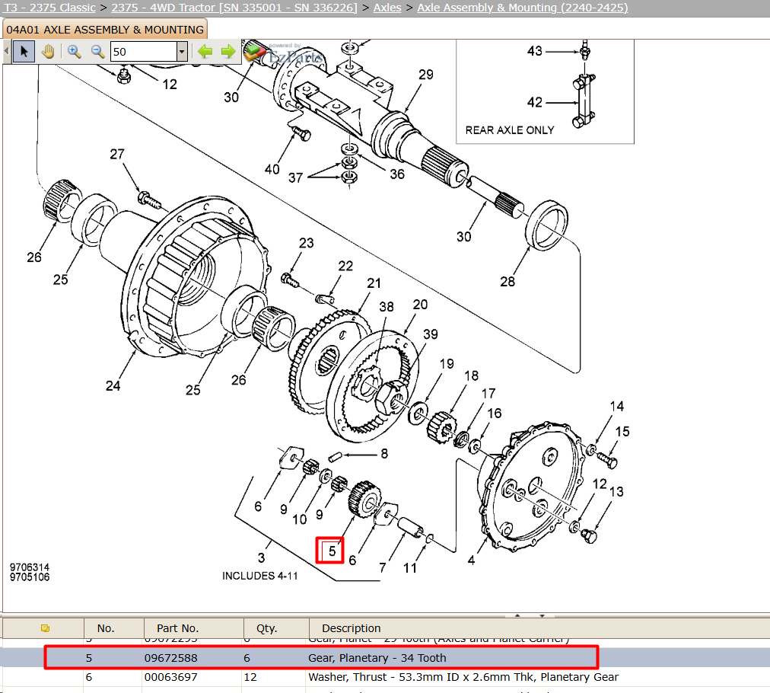Click callout number 13 in the diagram
The image size is (770, 693).
click(616, 491)
